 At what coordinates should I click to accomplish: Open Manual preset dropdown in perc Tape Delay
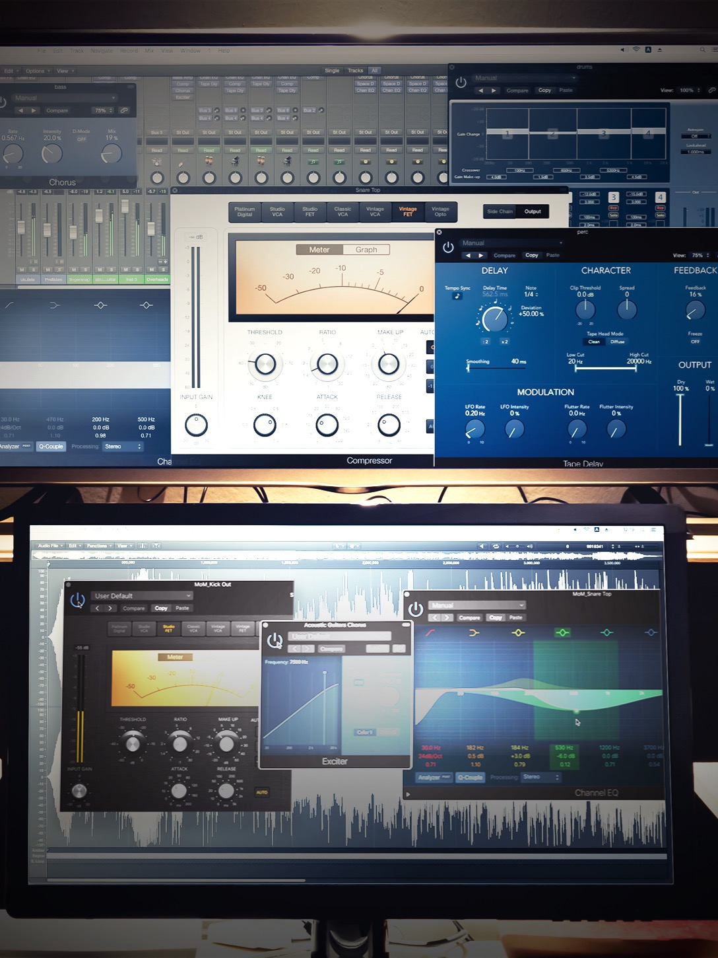[512, 243]
